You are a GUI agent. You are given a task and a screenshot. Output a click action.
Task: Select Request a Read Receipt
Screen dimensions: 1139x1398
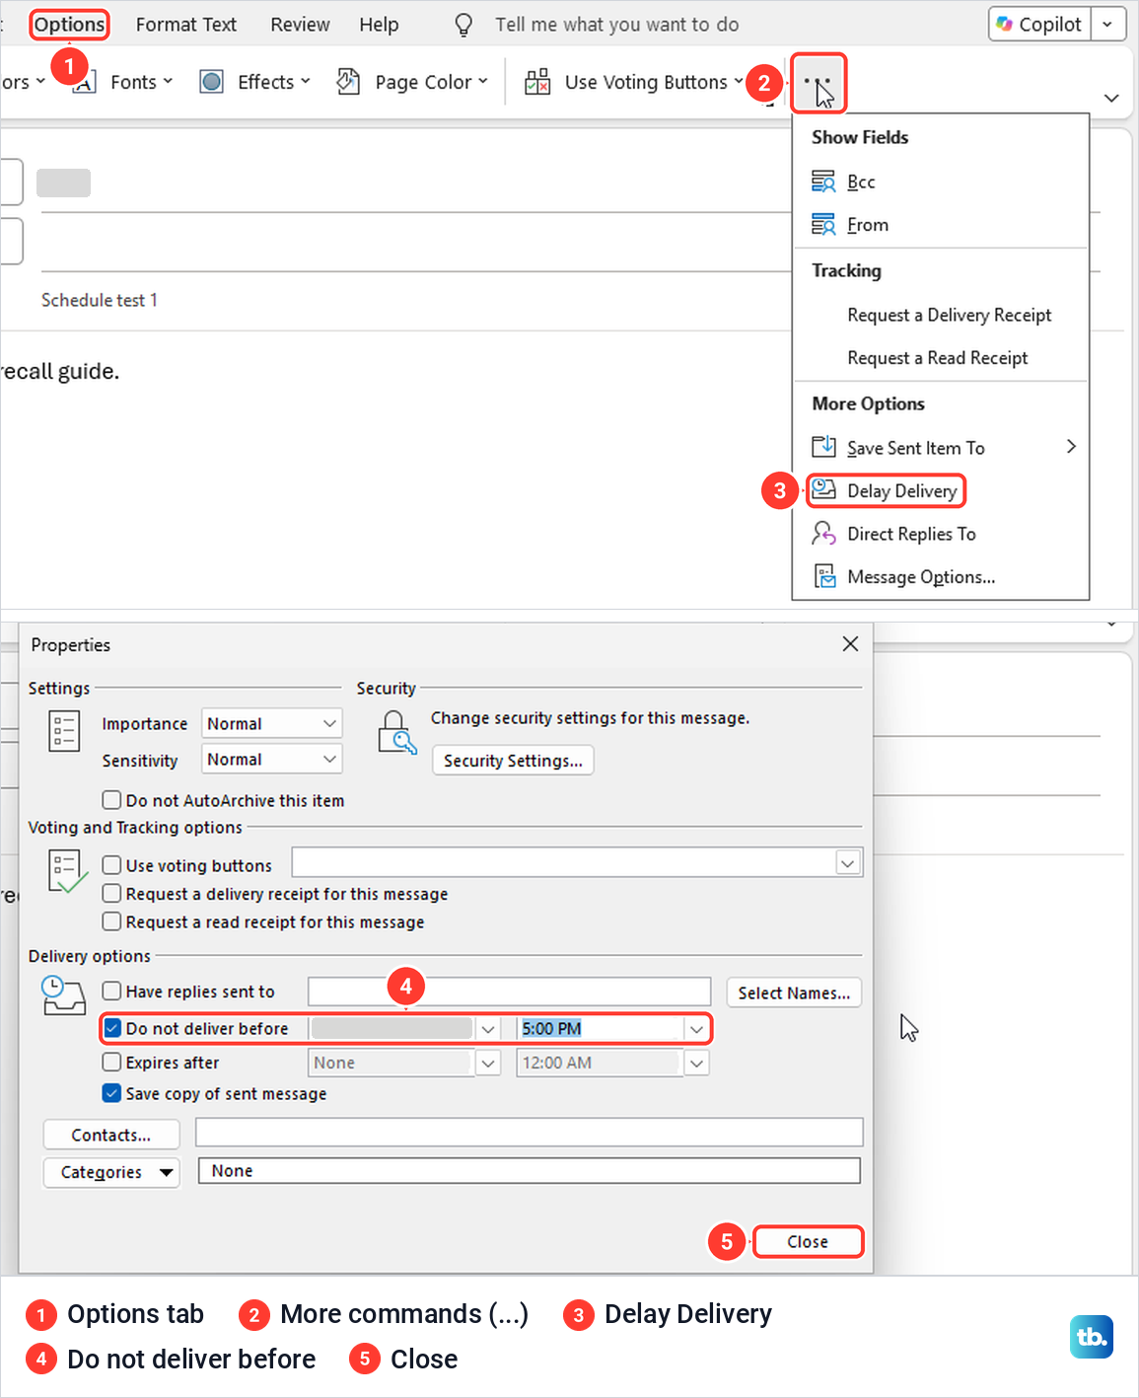940,358
